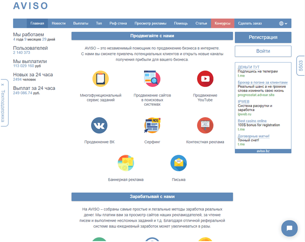Image resolution: width=305 pixels, height=242 pixels.
Task: Close the Техподдержка side tab with x
Action: click(x=3, y=85)
